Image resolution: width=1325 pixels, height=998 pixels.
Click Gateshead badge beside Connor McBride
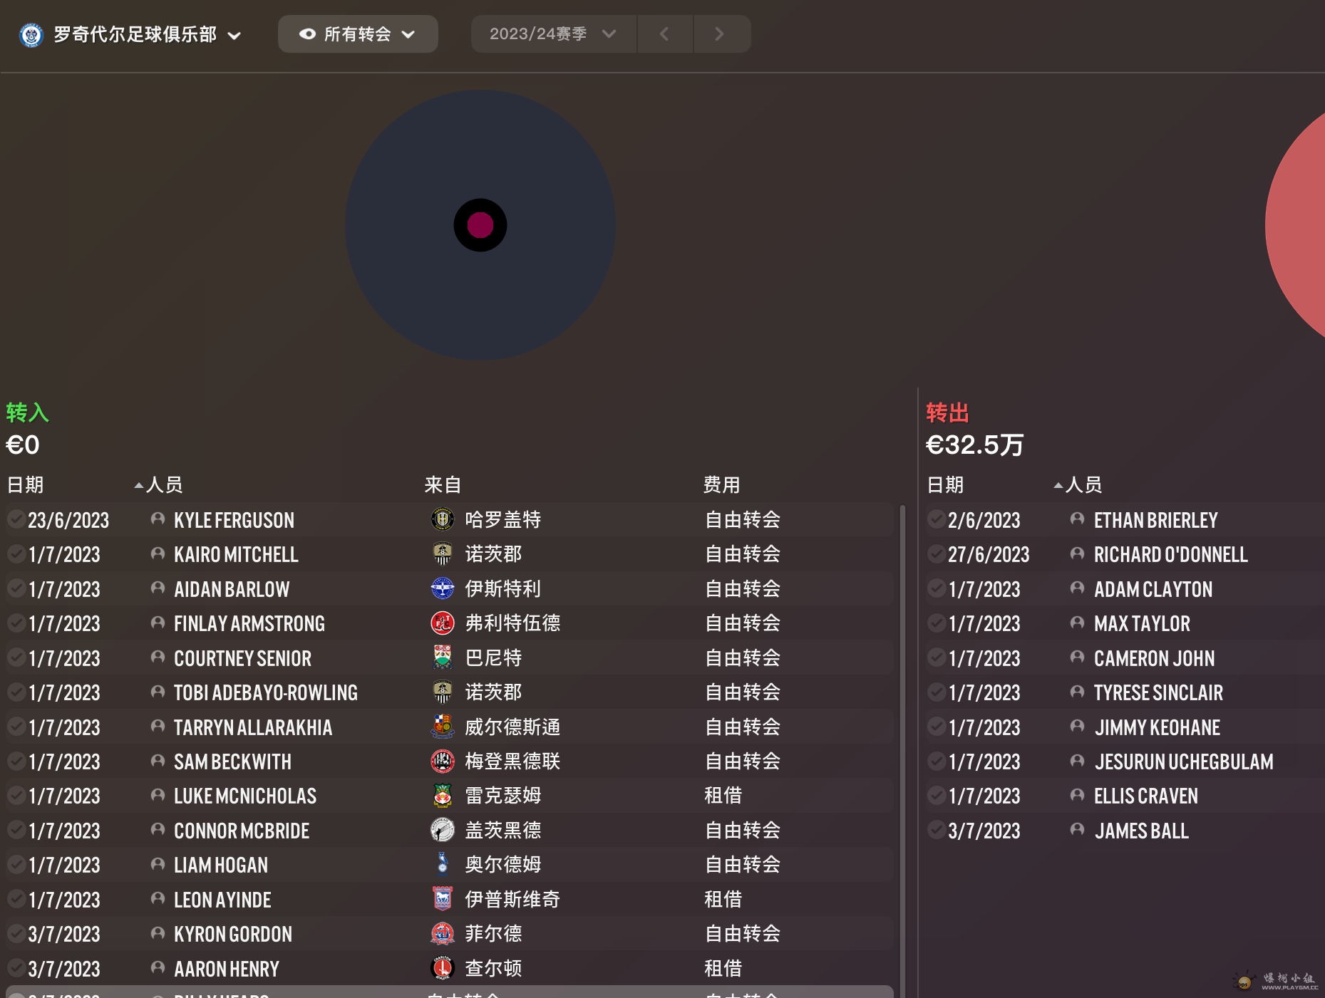click(x=443, y=830)
